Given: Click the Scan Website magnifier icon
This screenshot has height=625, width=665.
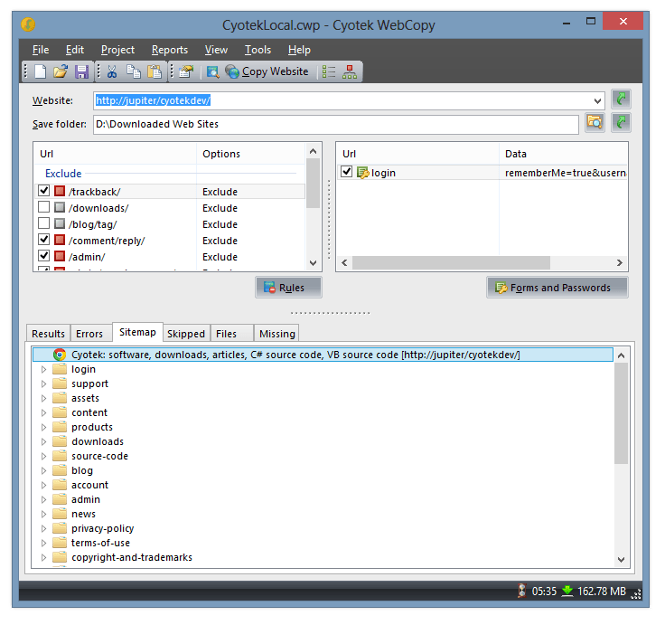Looking at the screenshot, I should pos(213,71).
